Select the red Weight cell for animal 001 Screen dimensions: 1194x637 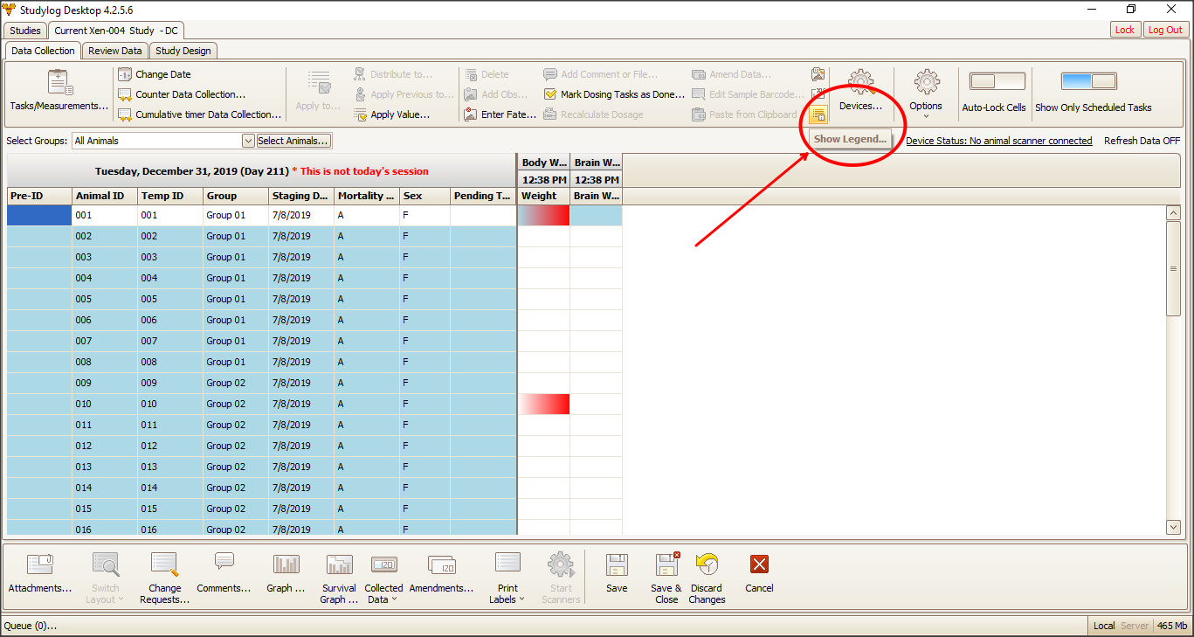tap(543, 215)
